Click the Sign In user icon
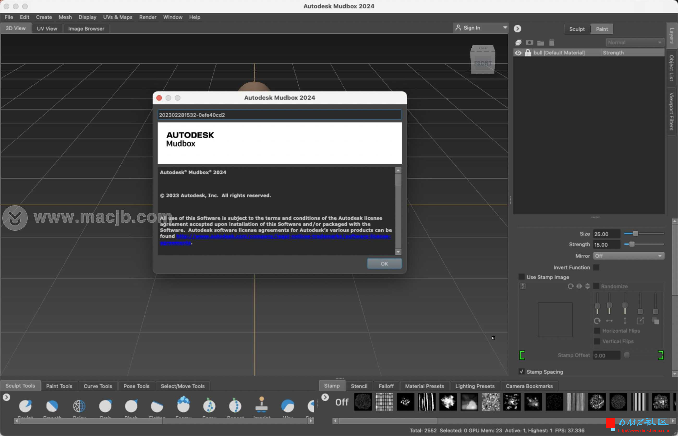Viewport: 678px width, 436px height. pyautogui.click(x=458, y=27)
